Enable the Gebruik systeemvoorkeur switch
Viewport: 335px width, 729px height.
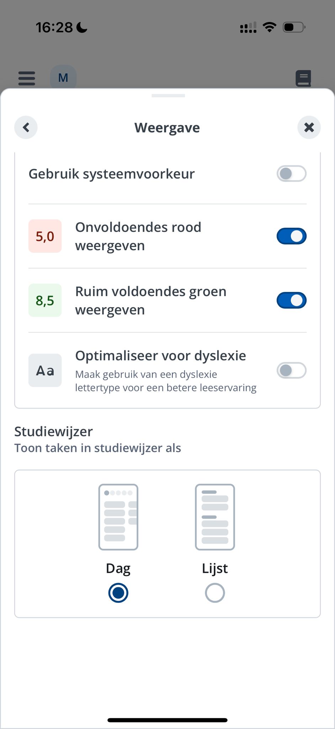click(292, 174)
